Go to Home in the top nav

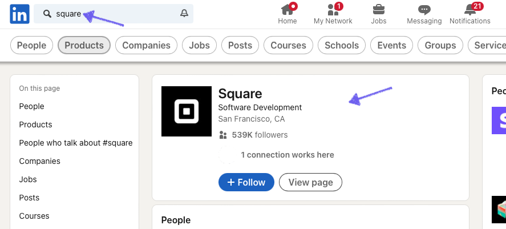[x=287, y=14]
